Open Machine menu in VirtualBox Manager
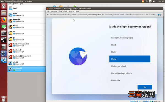Viewport: 165px width, 102px height. pyautogui.click(x=15, y=4)
